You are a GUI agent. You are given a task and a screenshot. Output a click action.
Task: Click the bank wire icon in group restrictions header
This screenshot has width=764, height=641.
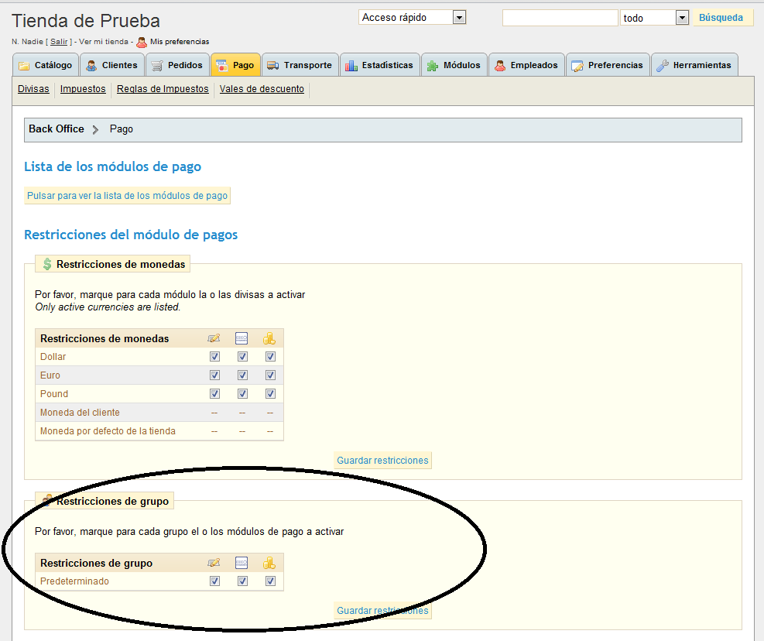point(242,563)
